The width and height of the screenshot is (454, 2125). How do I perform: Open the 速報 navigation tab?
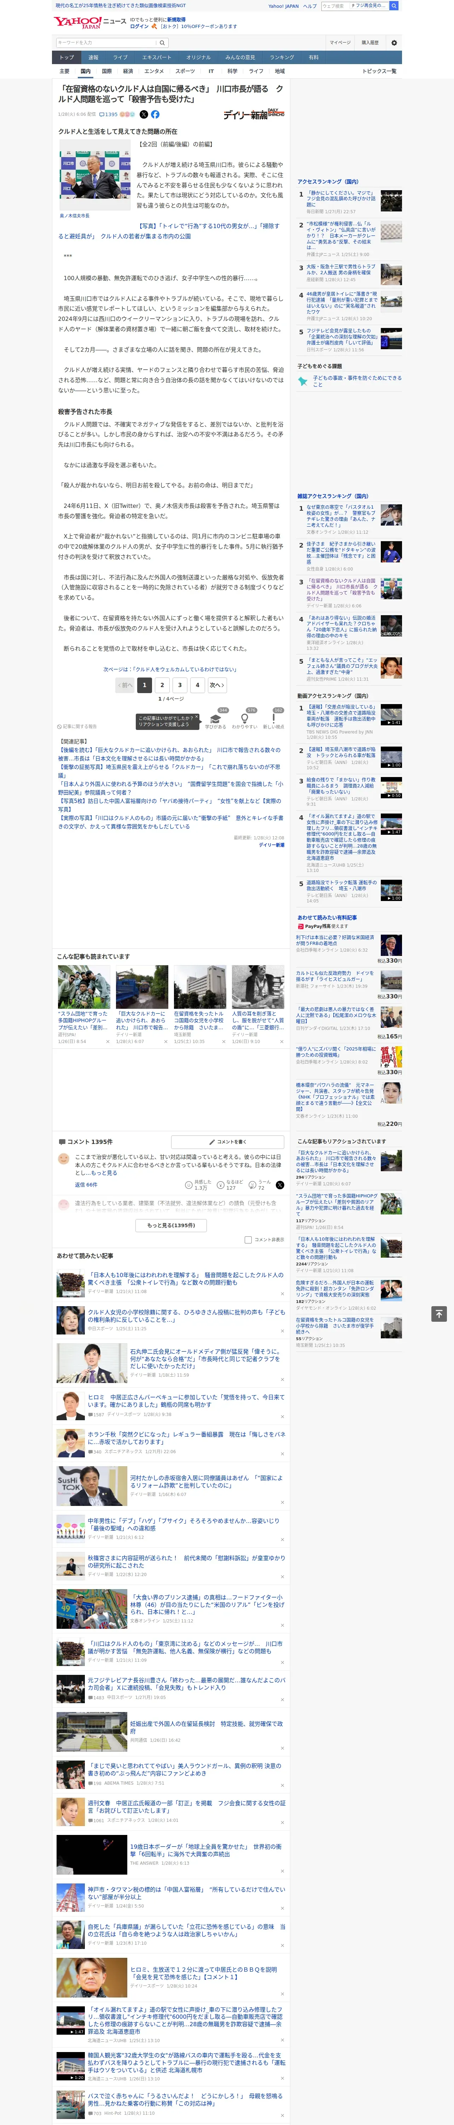(93, 58)
